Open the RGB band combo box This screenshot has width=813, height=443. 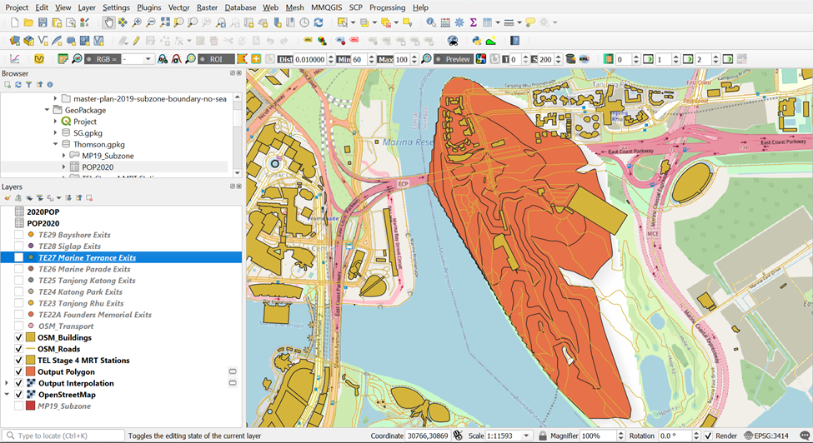(x=137, y=59)
